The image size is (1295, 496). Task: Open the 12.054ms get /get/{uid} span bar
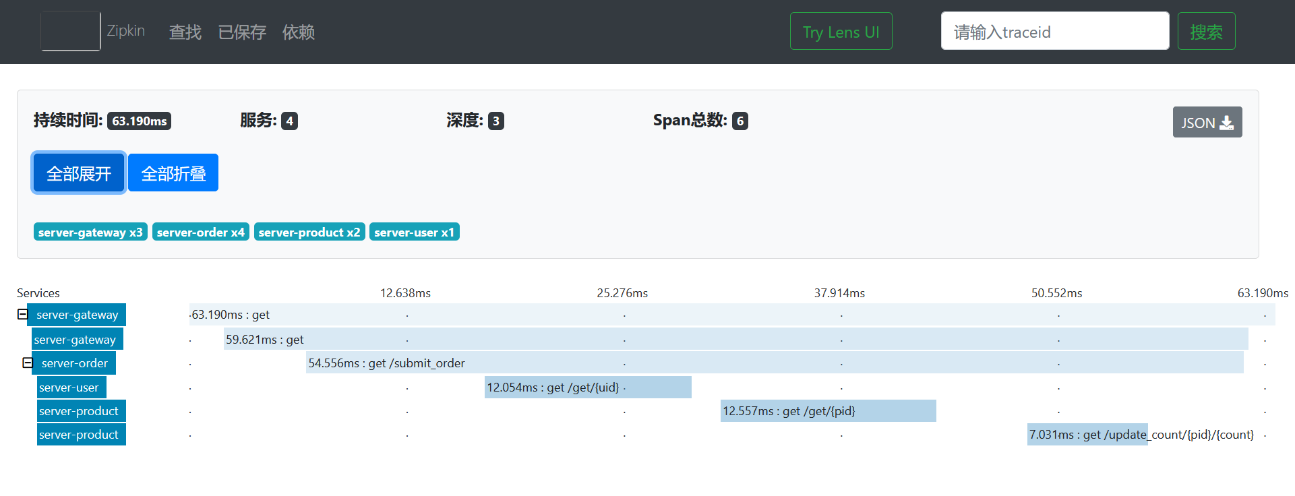point(587,387)
